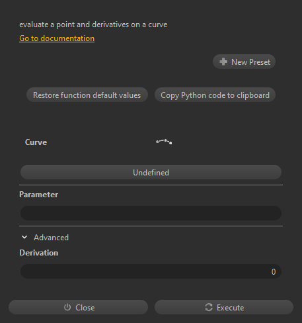Open the Go to documentation link
Viewport: 302px width, 323px height.
click(57, 38)
